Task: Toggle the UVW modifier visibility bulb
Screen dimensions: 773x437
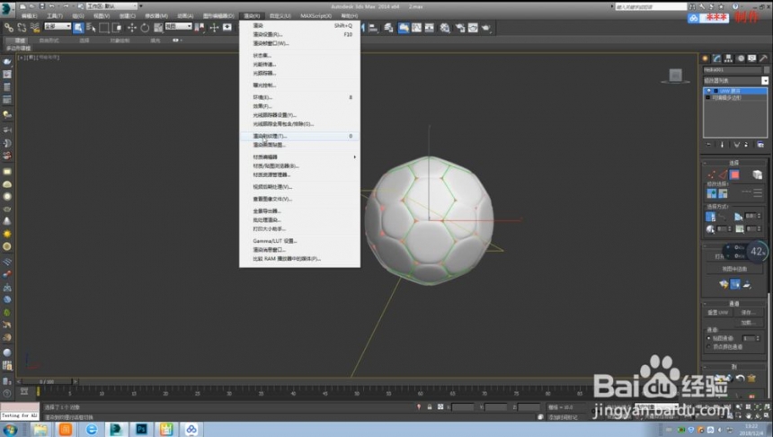Action: coord(709,91)
